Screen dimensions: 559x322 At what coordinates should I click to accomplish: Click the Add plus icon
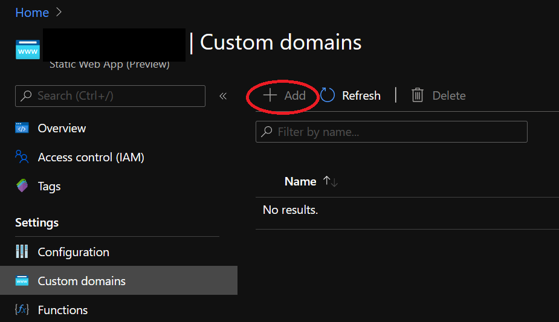tap(270, 95)
